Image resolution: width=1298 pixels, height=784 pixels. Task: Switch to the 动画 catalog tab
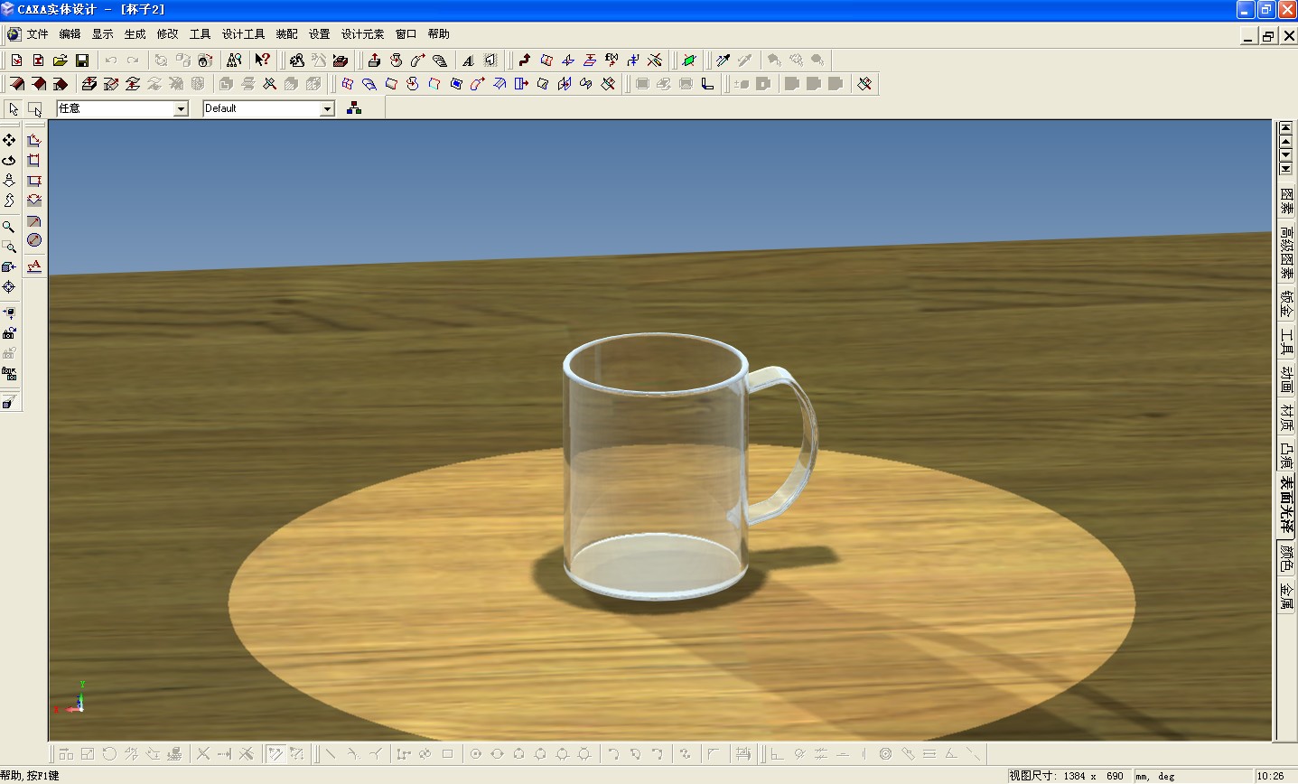[x=1286, y=380]
